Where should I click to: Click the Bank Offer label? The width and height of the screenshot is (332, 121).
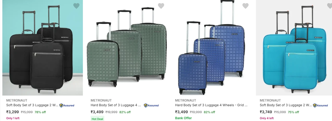point(183,118)
